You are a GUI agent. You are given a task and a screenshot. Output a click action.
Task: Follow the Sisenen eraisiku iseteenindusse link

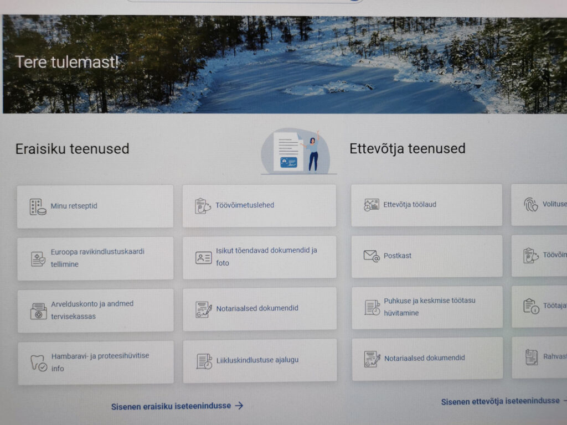[x=177, y=406]
